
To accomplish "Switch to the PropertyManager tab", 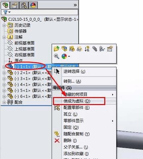I will pyautogui.click(x=14, y=5).
